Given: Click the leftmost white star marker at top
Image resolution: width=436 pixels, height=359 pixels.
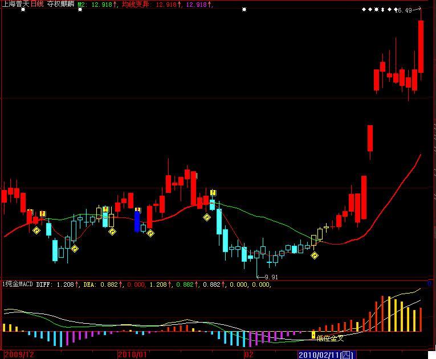Looking at the screenshot, I should point(23,10).
